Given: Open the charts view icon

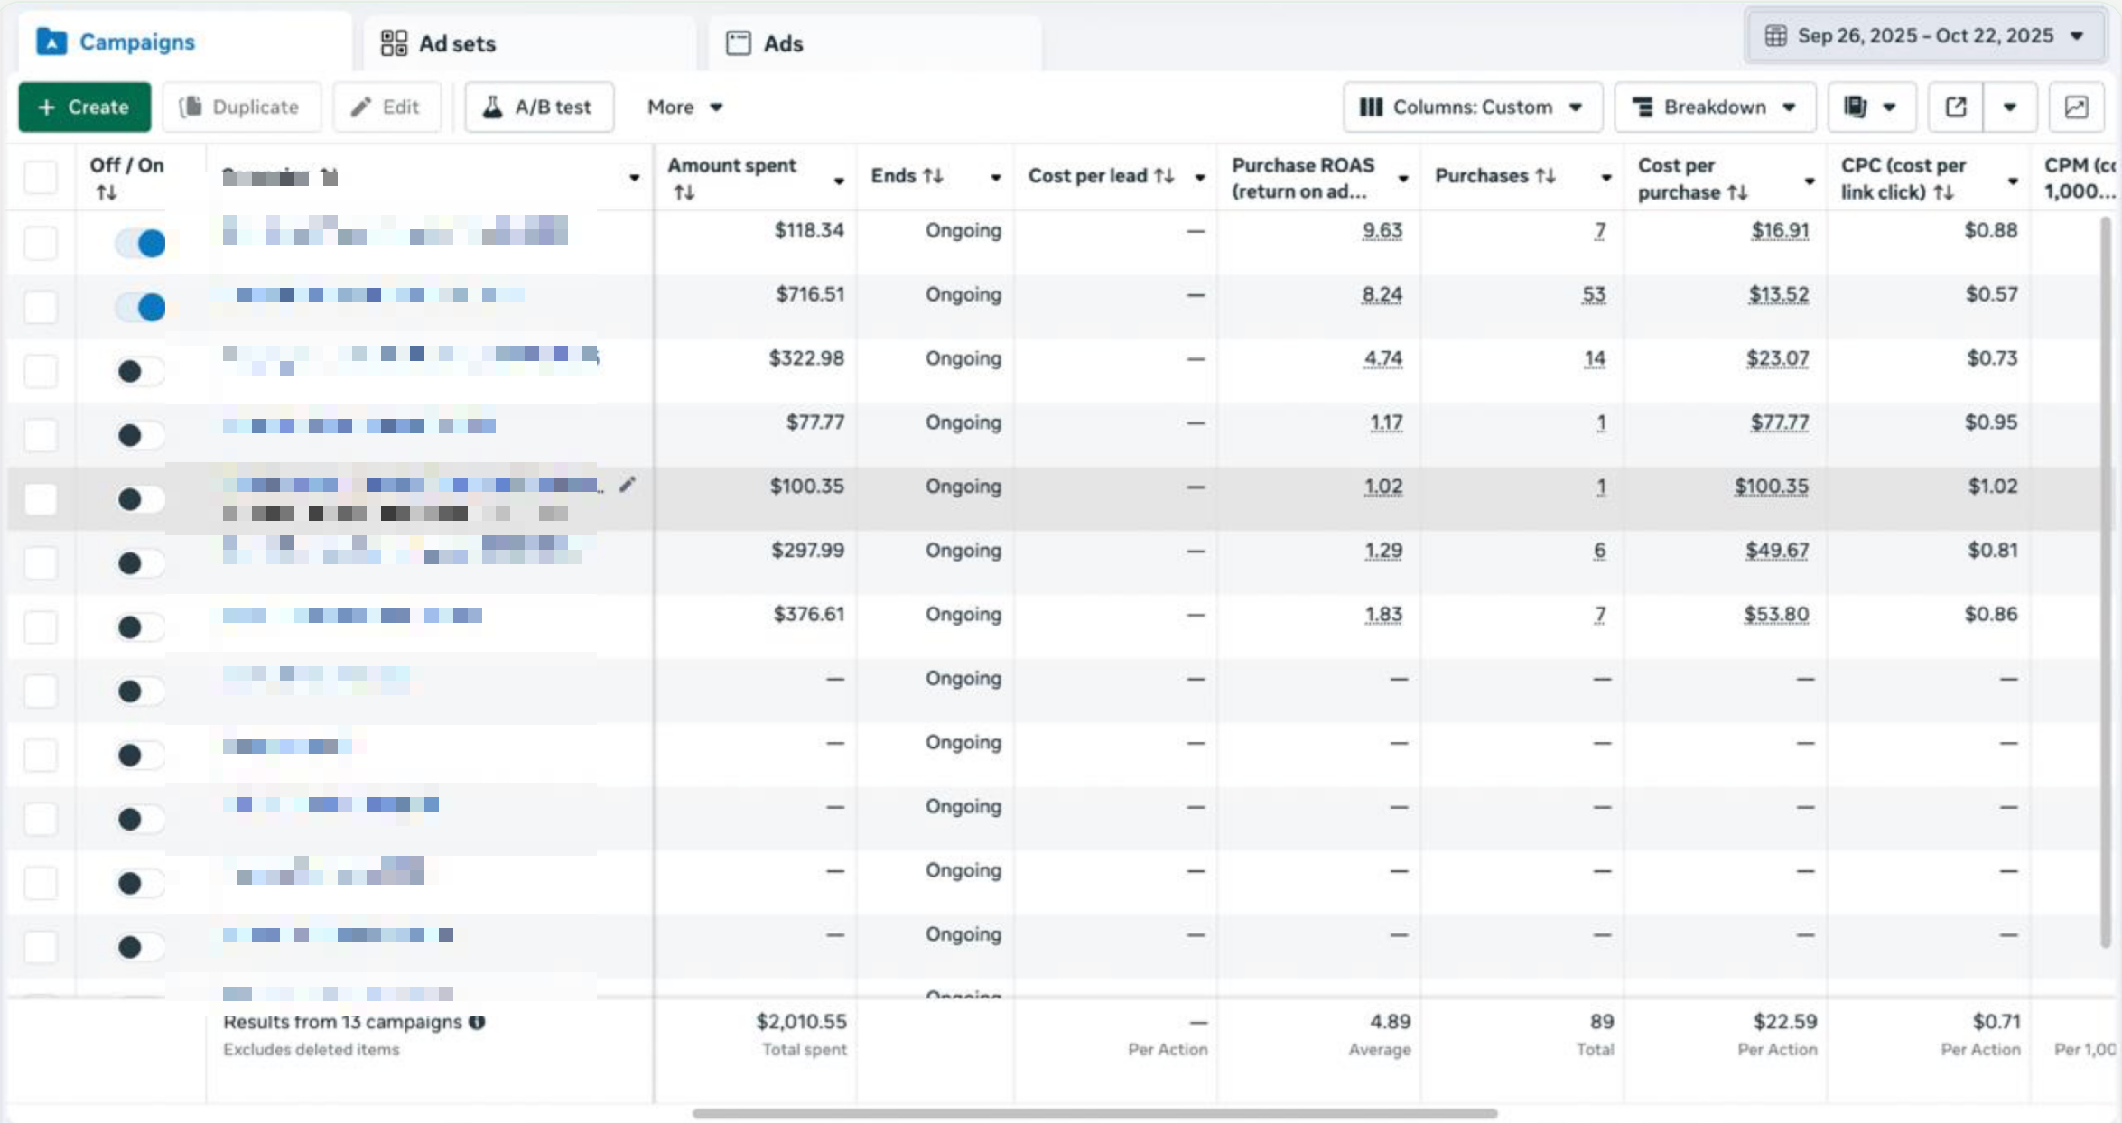Looking at the screenshot, I should pos(2077,107).
